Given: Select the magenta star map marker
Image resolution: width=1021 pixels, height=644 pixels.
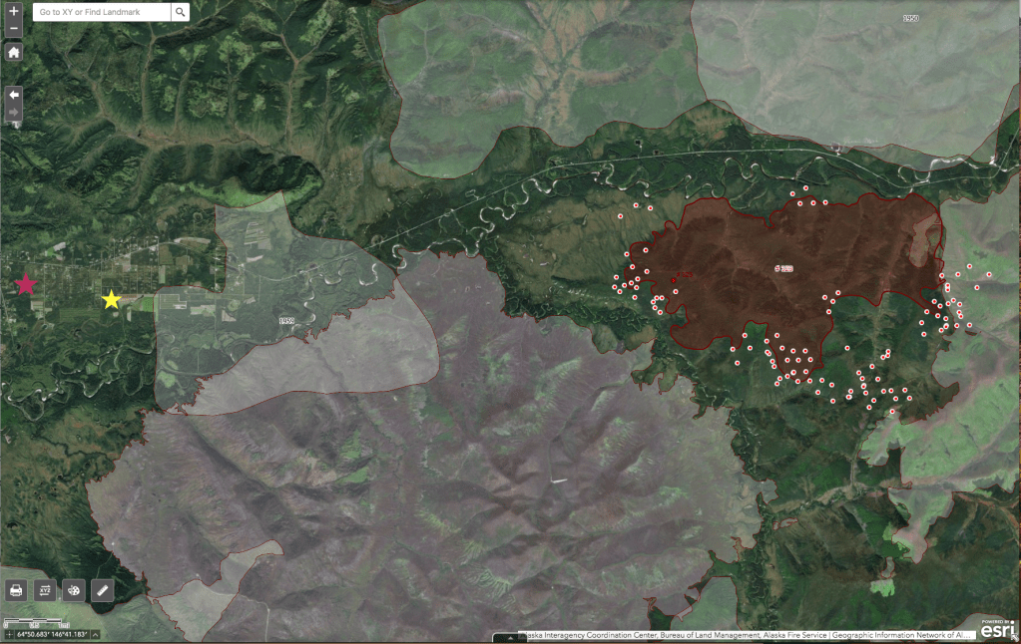Looking at the screenshot, I should click(x=26, y=285).
